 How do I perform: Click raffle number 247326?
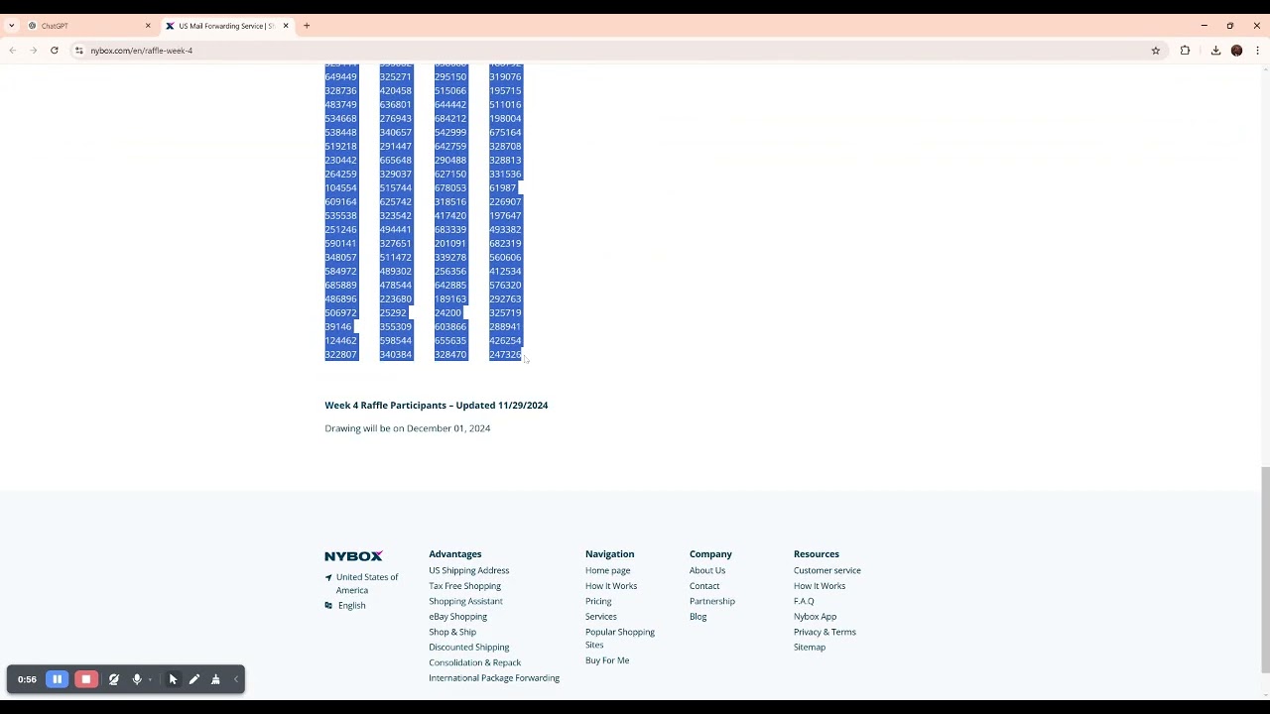[x=505, y=354]
